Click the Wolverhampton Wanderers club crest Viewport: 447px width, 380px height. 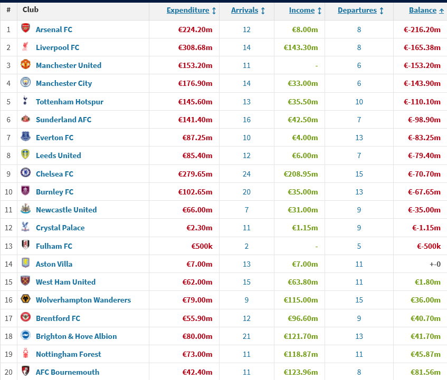pos(25,299)
